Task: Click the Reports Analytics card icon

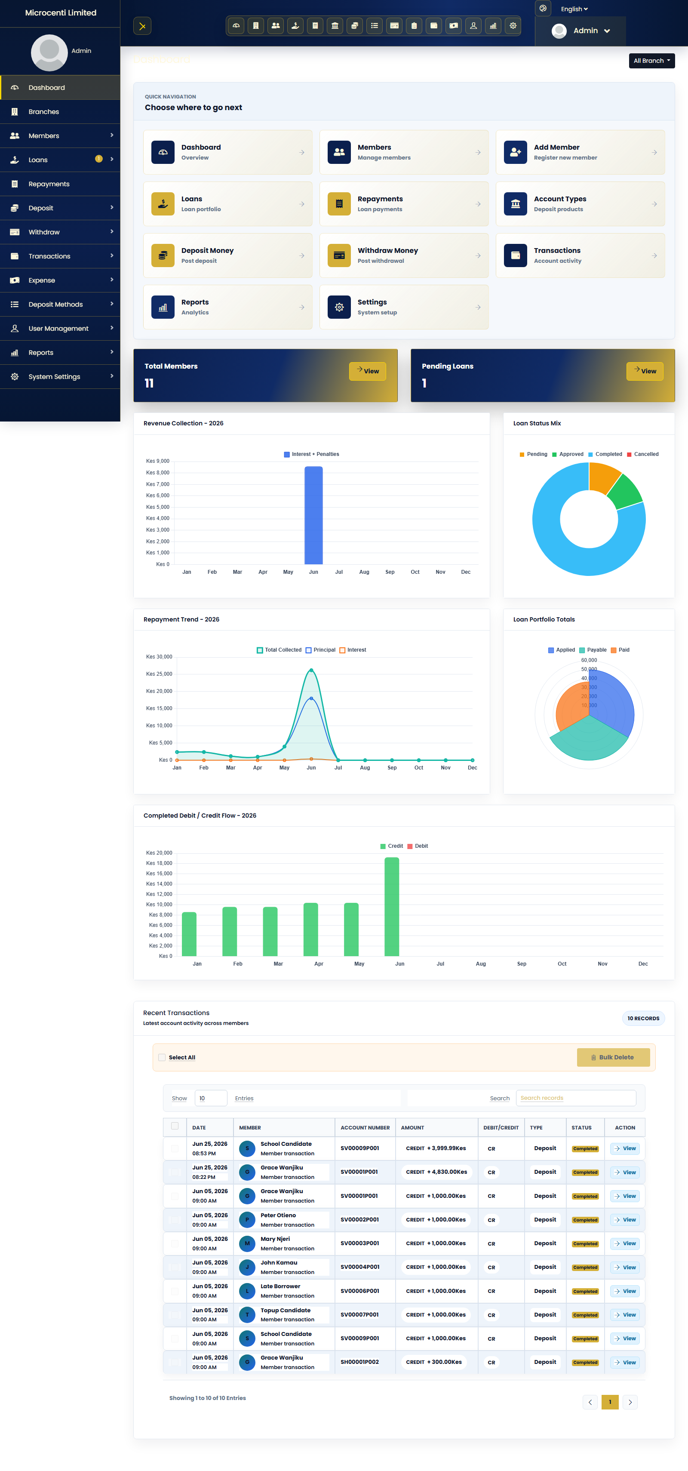Action: click(x=163, y=307)
